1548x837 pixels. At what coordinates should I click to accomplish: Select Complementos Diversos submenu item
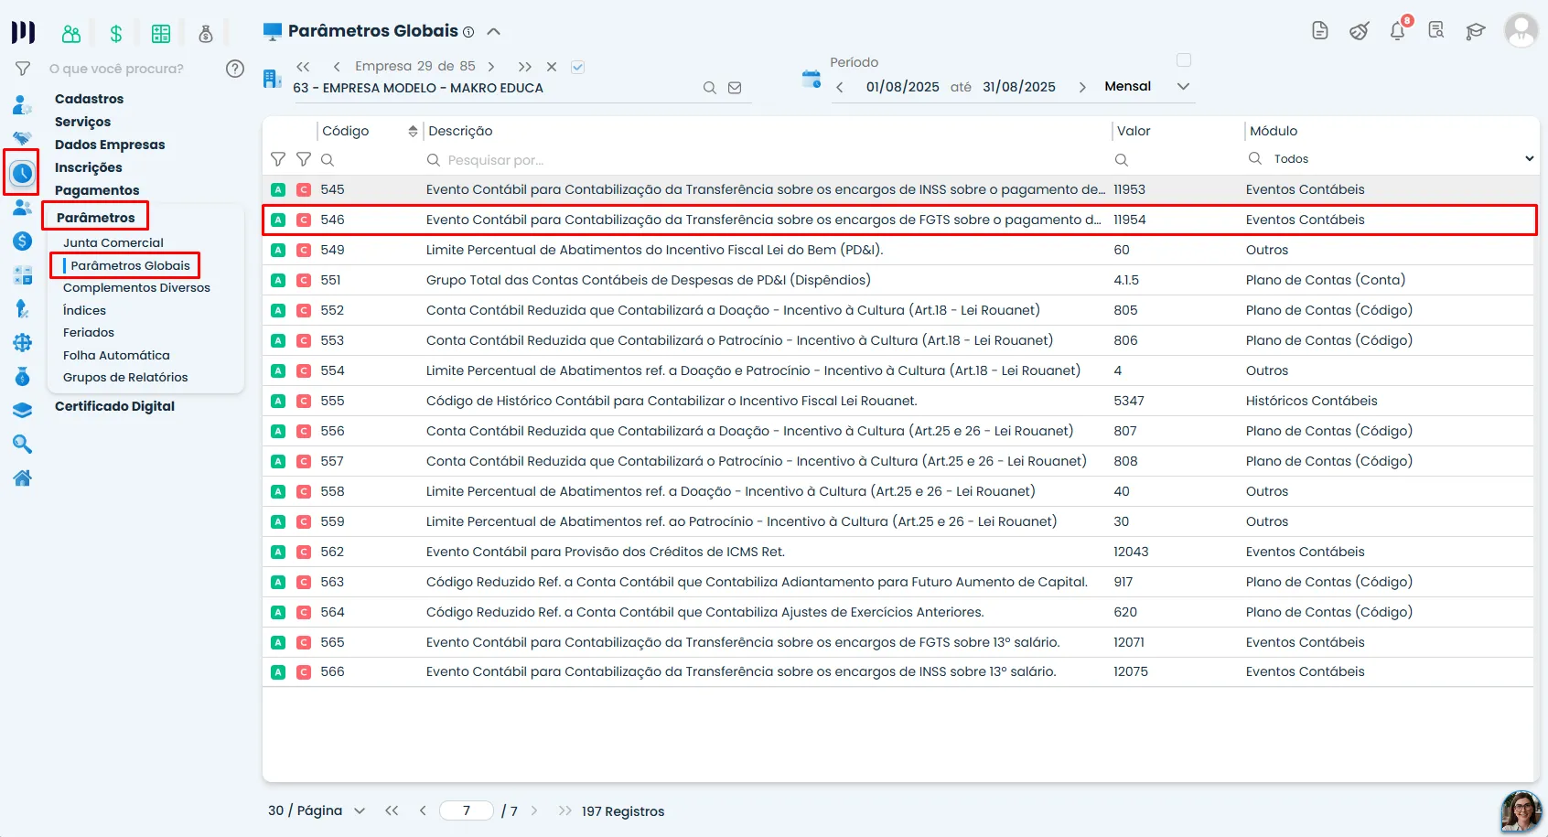click(x=136, y=287)
